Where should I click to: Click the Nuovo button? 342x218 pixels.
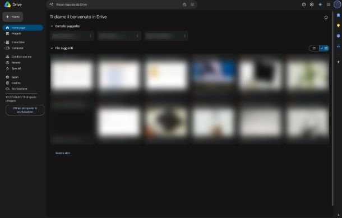[13, 17]
